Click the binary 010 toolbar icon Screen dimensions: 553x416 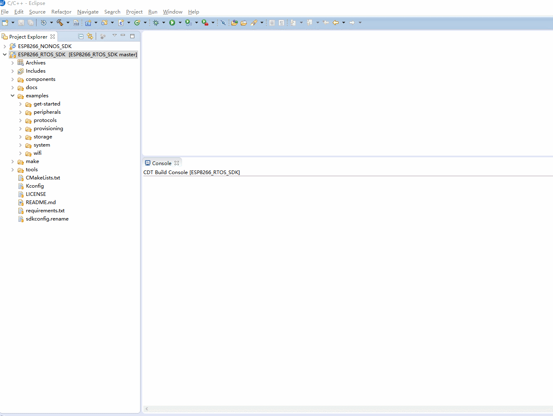(76, 23)
